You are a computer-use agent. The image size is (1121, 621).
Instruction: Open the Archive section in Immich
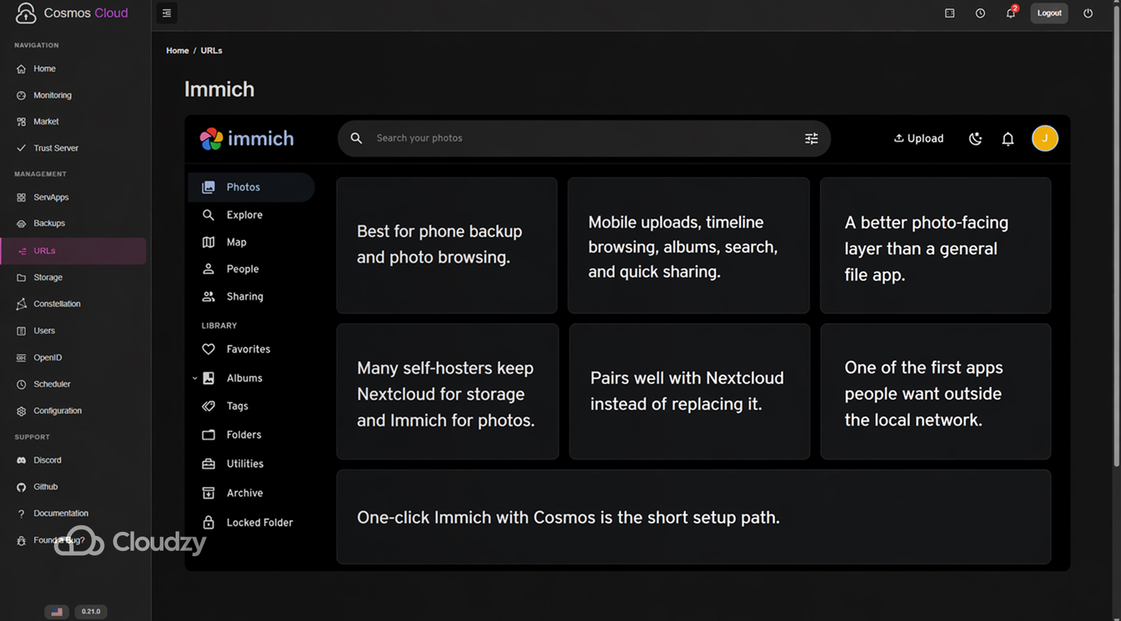pyautogui.click(x=244, y=493)
